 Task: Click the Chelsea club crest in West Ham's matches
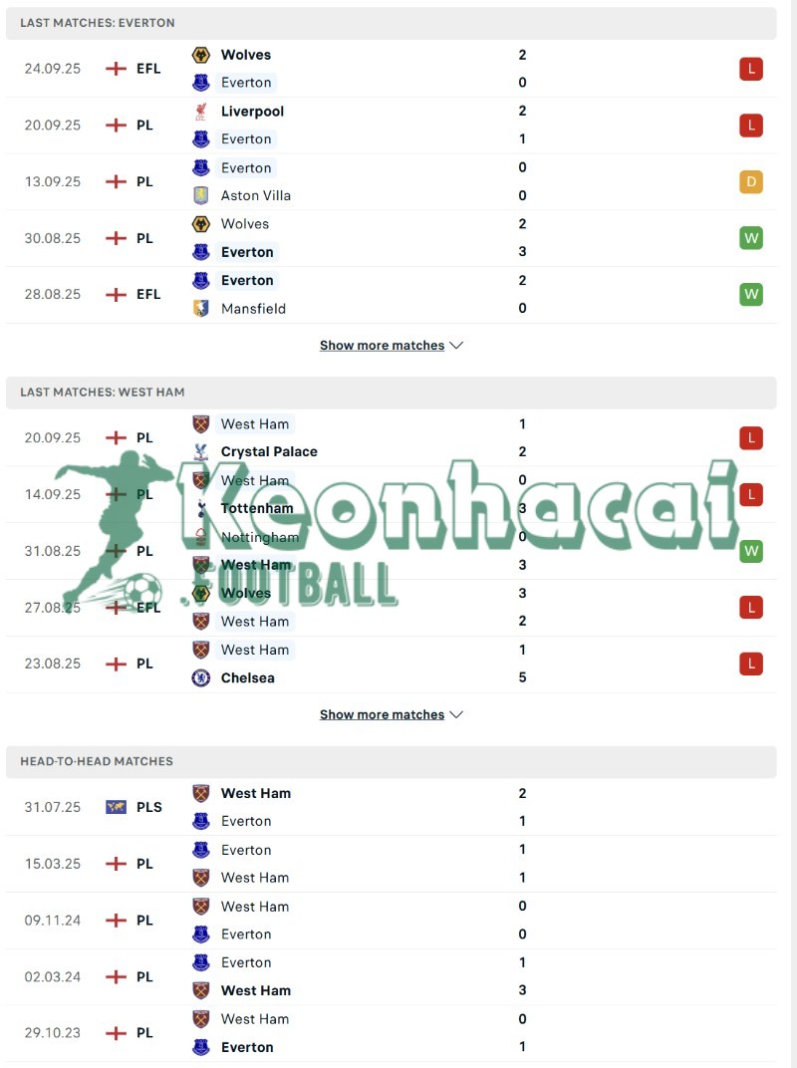click(x=202, y=677)
